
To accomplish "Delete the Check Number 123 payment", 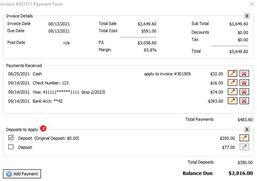I will pos(244,83).
